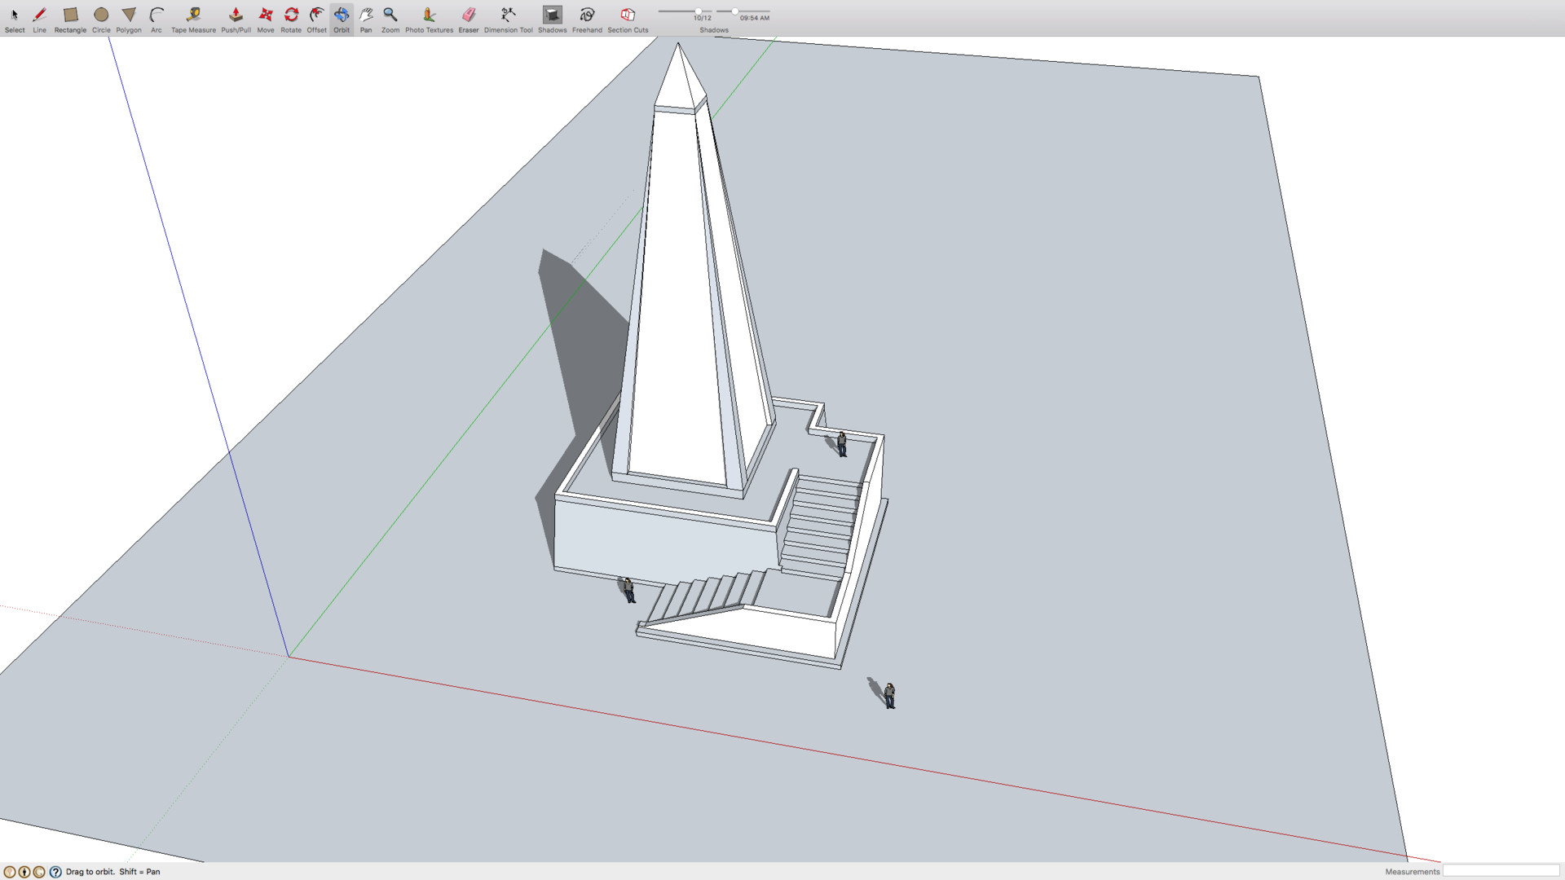Toggle Shadows display on or off
The image size is (1565, 880).
pyautogui.click(x=552, y=15)
